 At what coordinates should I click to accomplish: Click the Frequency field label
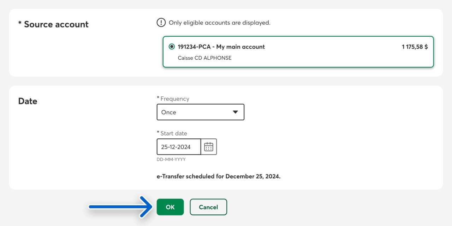174,99
